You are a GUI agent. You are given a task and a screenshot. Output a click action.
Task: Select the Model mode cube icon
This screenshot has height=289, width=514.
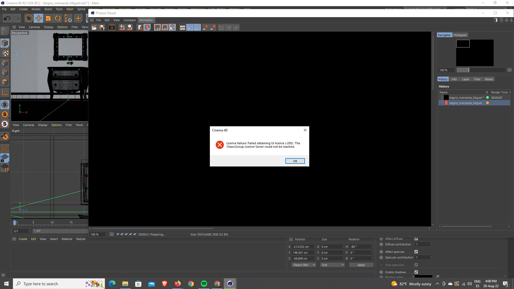(5, 43)
